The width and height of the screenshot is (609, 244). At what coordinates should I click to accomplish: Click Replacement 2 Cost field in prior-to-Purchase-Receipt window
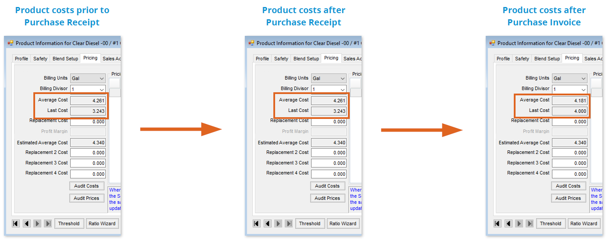pyautogui.click(x=88, y=153)
